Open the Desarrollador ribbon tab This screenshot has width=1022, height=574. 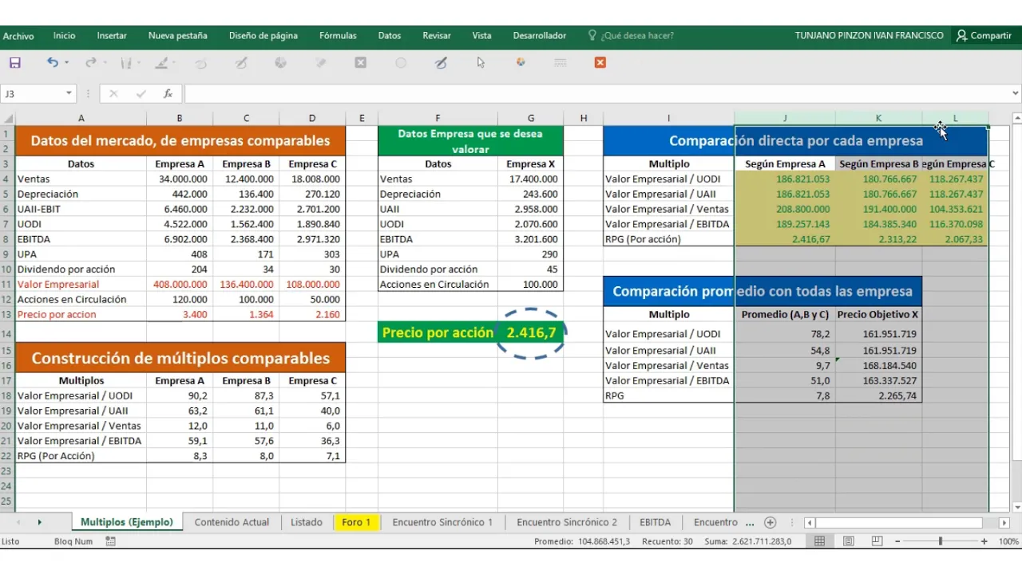[540, 36]
